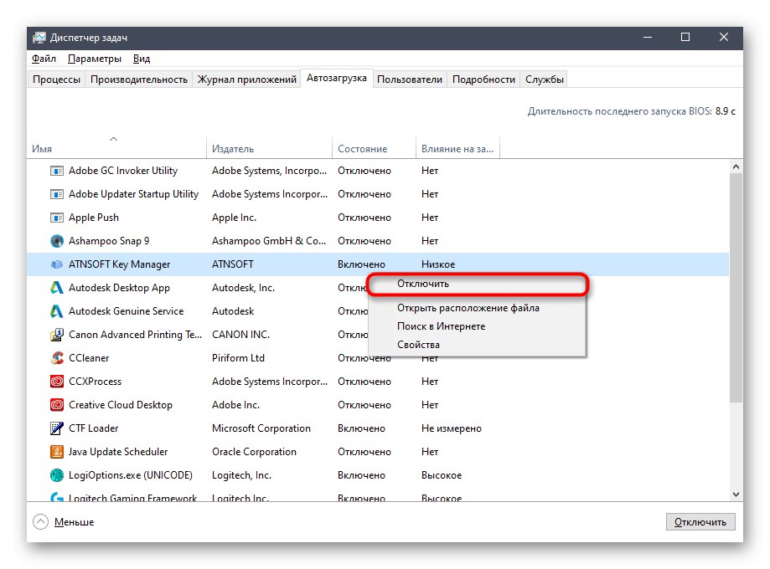Open the Файл menu

click(x=44, y=59)
